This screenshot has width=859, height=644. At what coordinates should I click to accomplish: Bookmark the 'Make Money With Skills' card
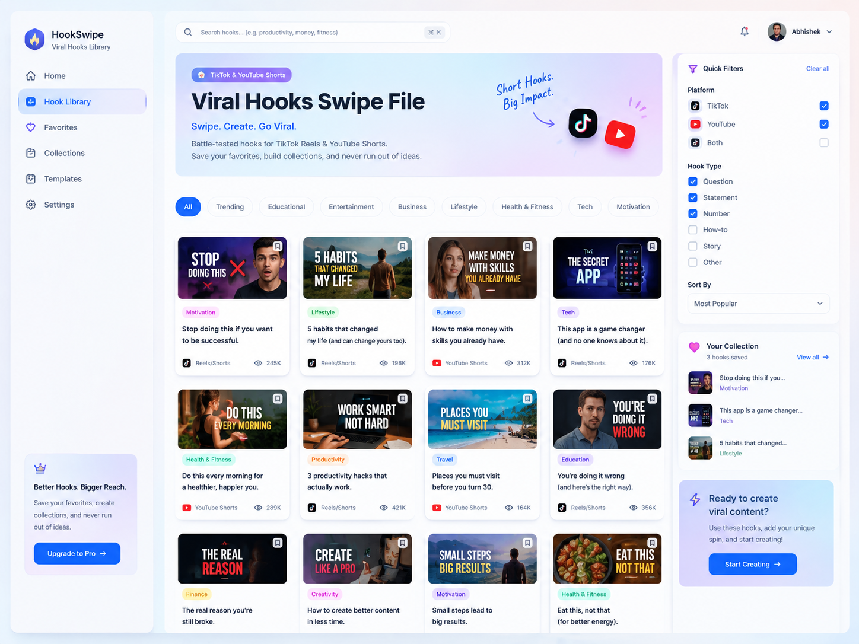coord(527,246)
